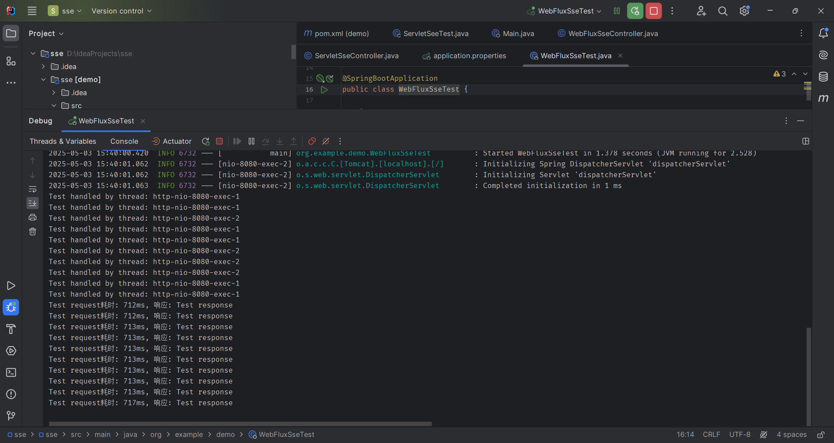The width and height of the screenshot is (834, 443).
Task: Open IDE settings gear
Action: coord(745,11)
